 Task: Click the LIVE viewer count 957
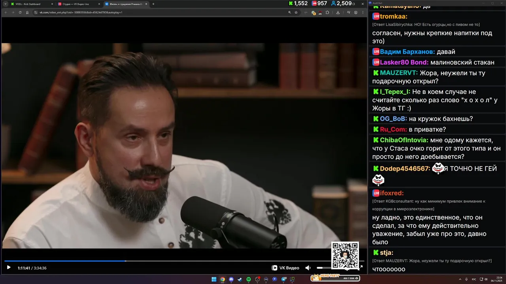(x=319, y=3)
